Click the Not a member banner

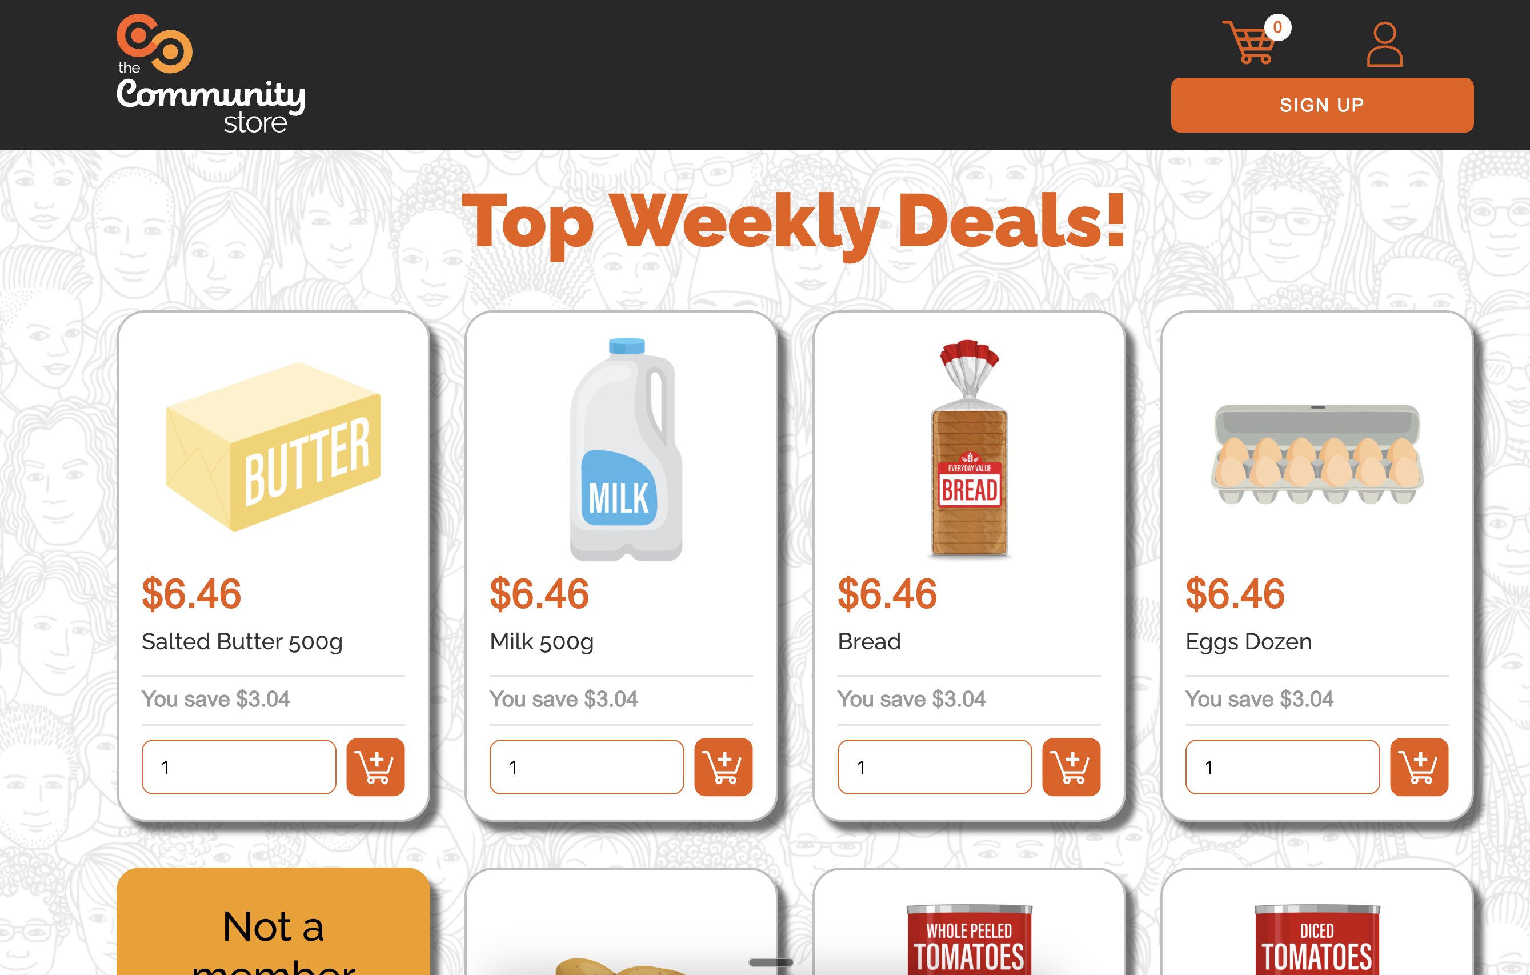pos(273,928)
